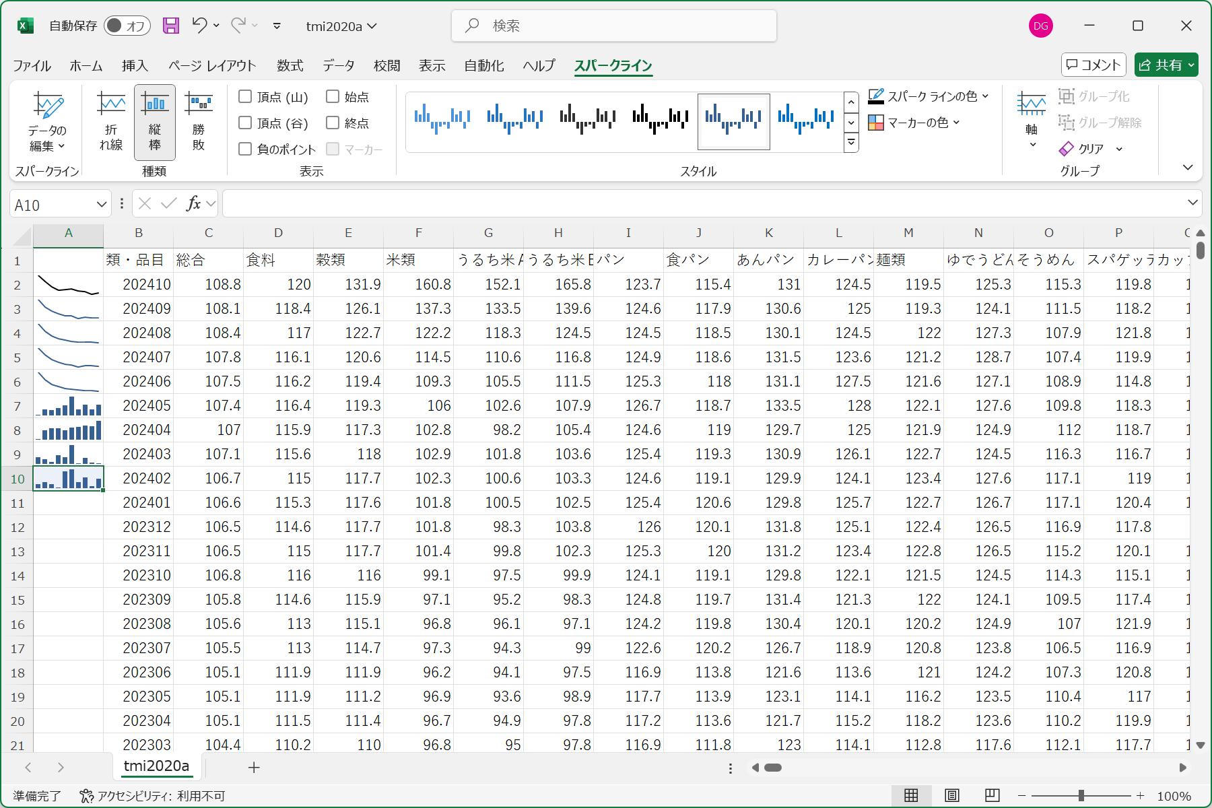1212x808 pixels.
Task: Collapse the ribbon with chevron
Action: click(x=1188, y=167)
